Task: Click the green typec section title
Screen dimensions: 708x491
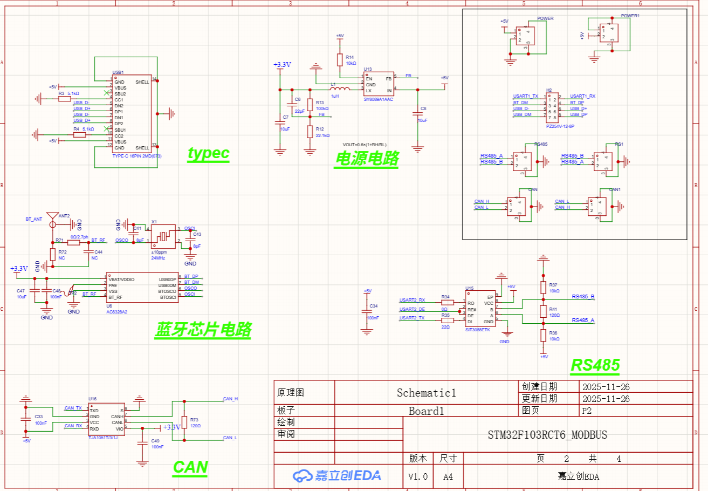Action: click(x=209, y=154)
